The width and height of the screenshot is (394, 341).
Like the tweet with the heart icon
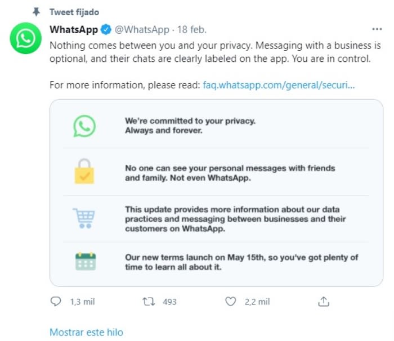coord(230,302)
